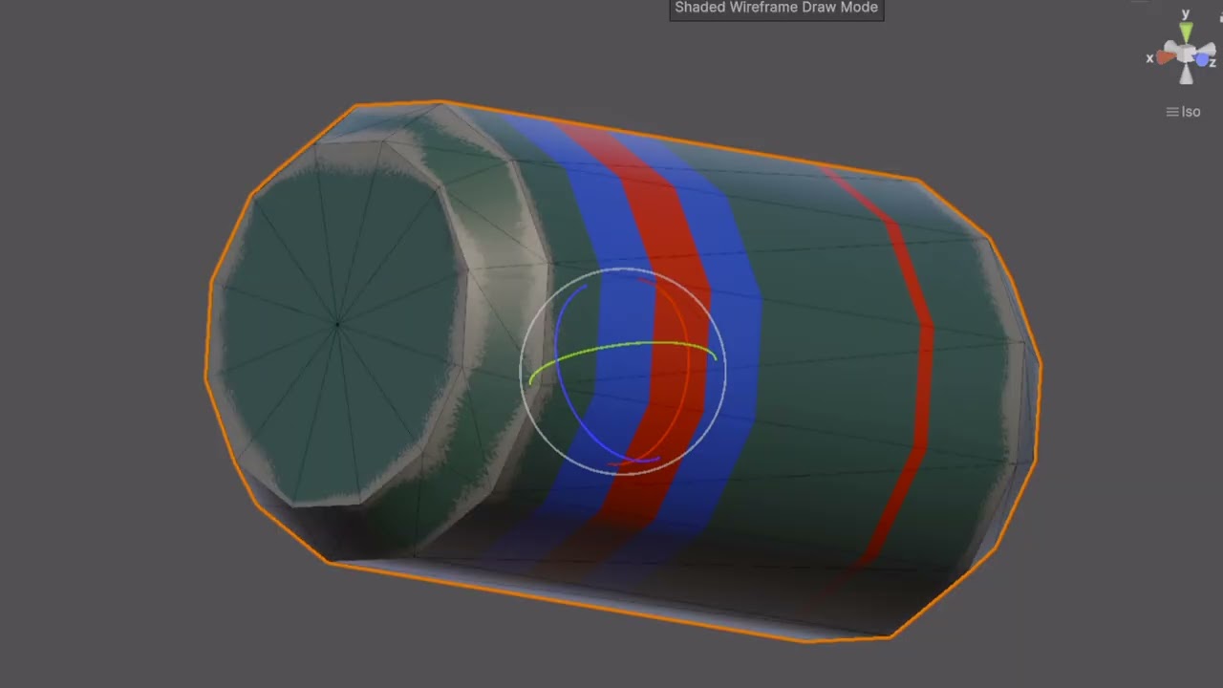Click the blue Z axis cone on orientation gizmo
The width and height of the screenshot is (1223, 688).
1202,59
